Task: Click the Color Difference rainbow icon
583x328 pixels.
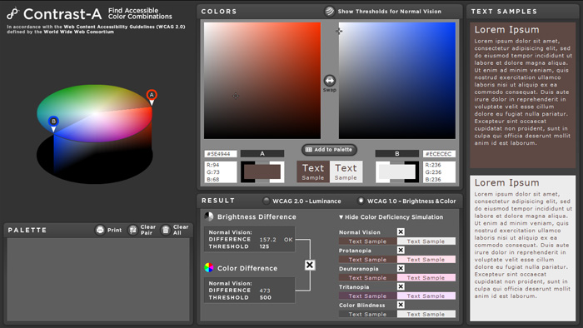Action: pyautogui.click(x=209, y=267)
